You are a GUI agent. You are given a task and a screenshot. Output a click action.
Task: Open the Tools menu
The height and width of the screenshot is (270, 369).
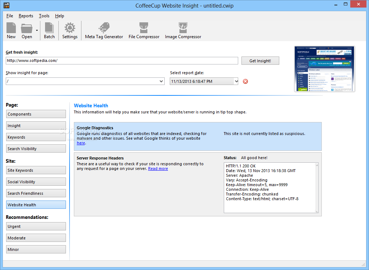(x=44, y=16)
